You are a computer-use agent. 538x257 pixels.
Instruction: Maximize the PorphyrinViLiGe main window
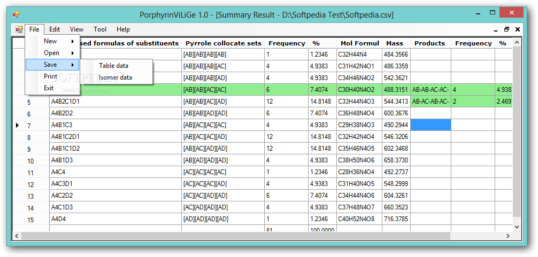pos(493,13)
